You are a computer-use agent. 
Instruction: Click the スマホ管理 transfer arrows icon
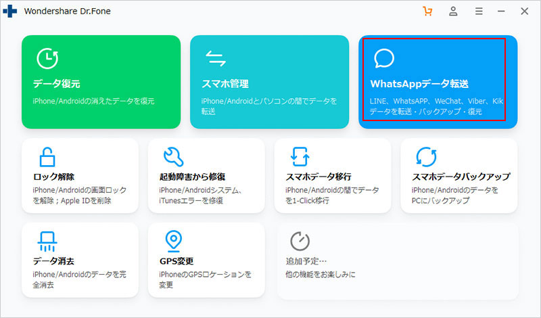pos(215,58)
